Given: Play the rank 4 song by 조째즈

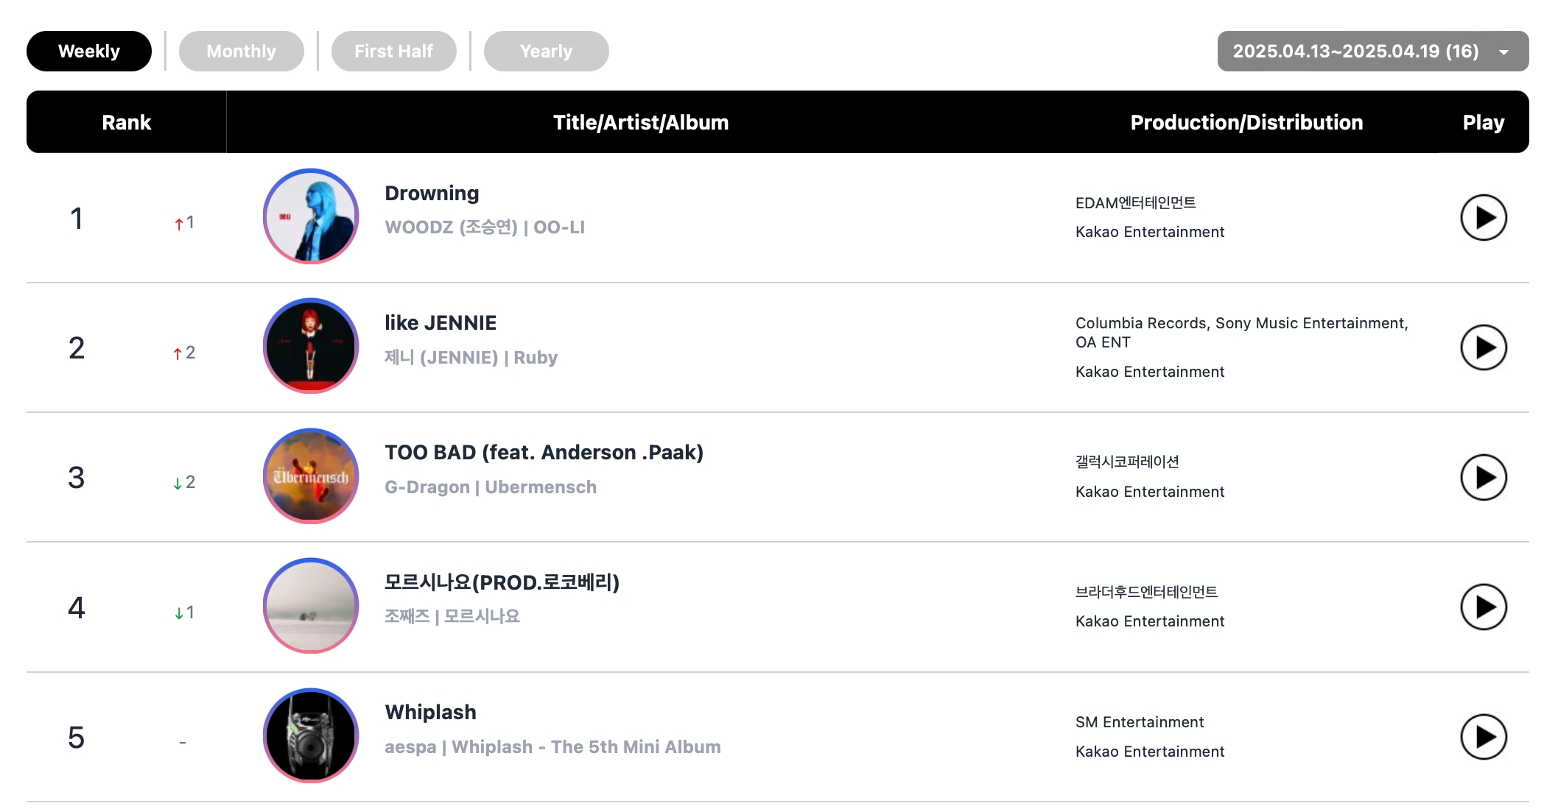Looking at the screenshot, I should coord(1483,607).
